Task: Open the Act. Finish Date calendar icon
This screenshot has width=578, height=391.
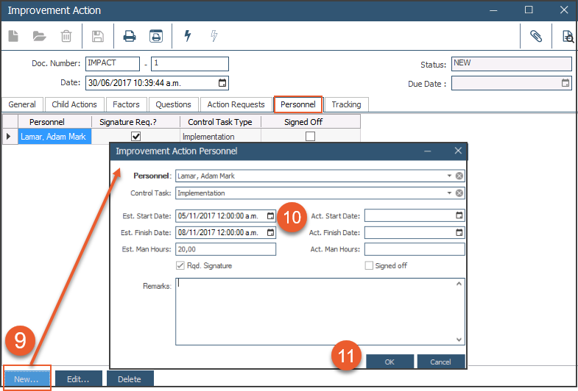Action: (459, 232)
